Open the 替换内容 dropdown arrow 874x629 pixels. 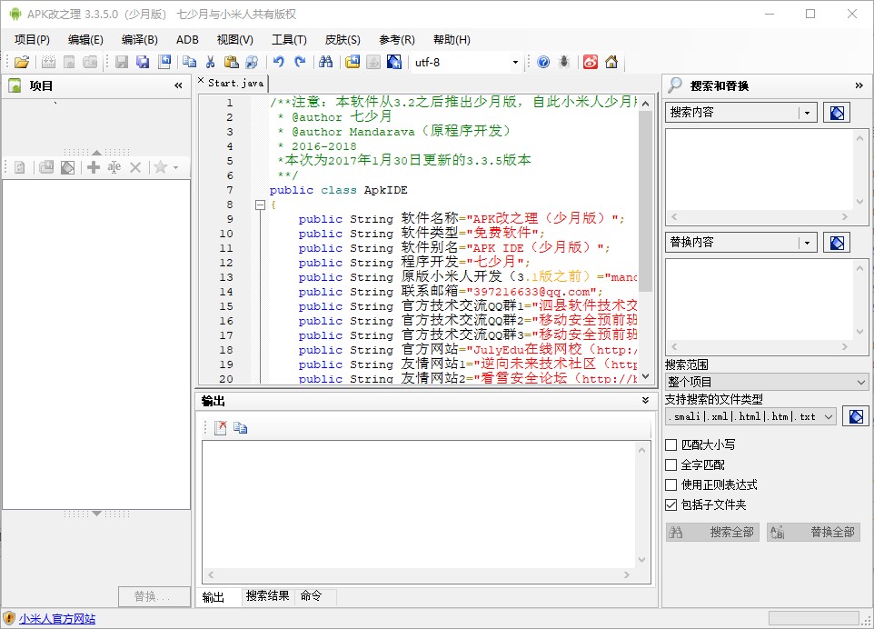click(x=807, y=243)
